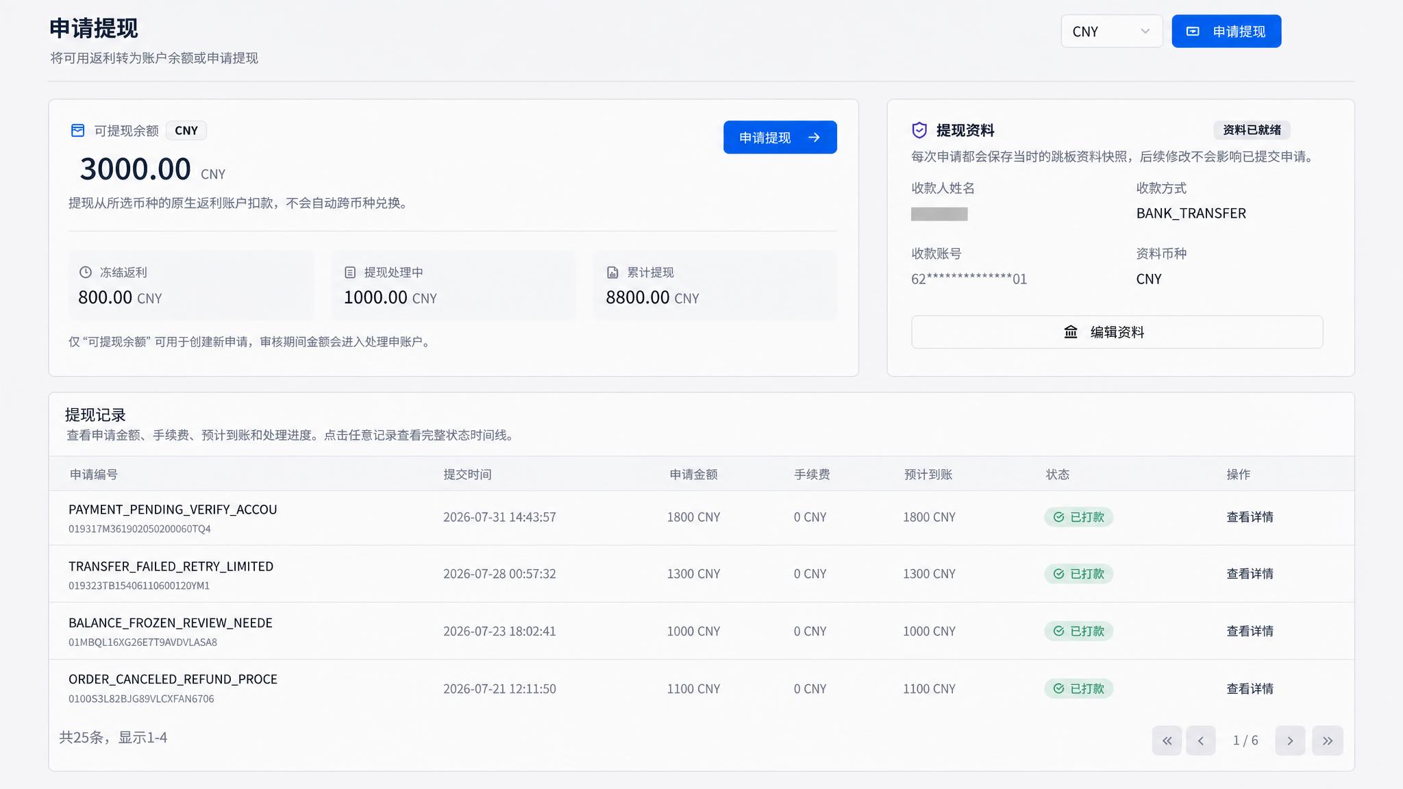Click the 状态 column header

[1058, 475]
